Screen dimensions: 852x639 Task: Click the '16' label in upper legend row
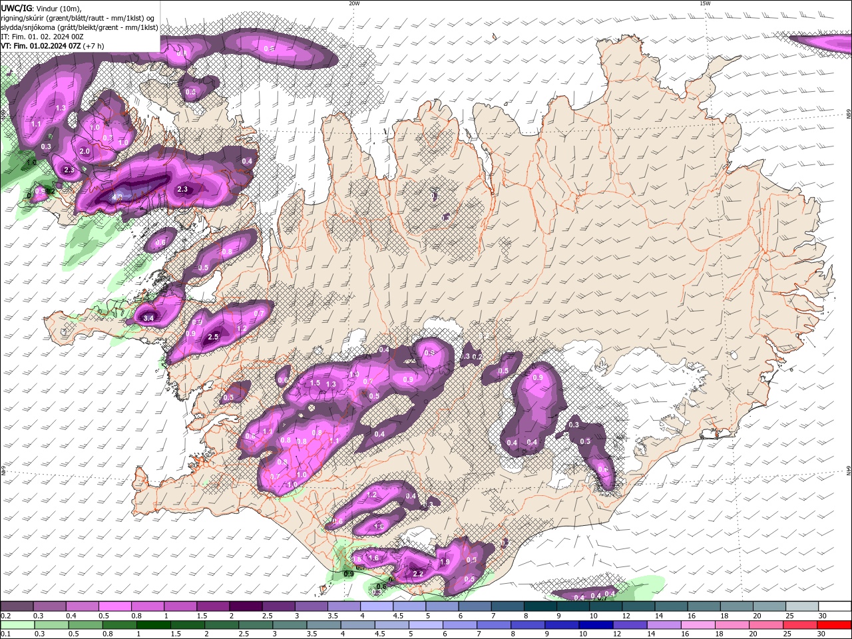pos(692,616)
